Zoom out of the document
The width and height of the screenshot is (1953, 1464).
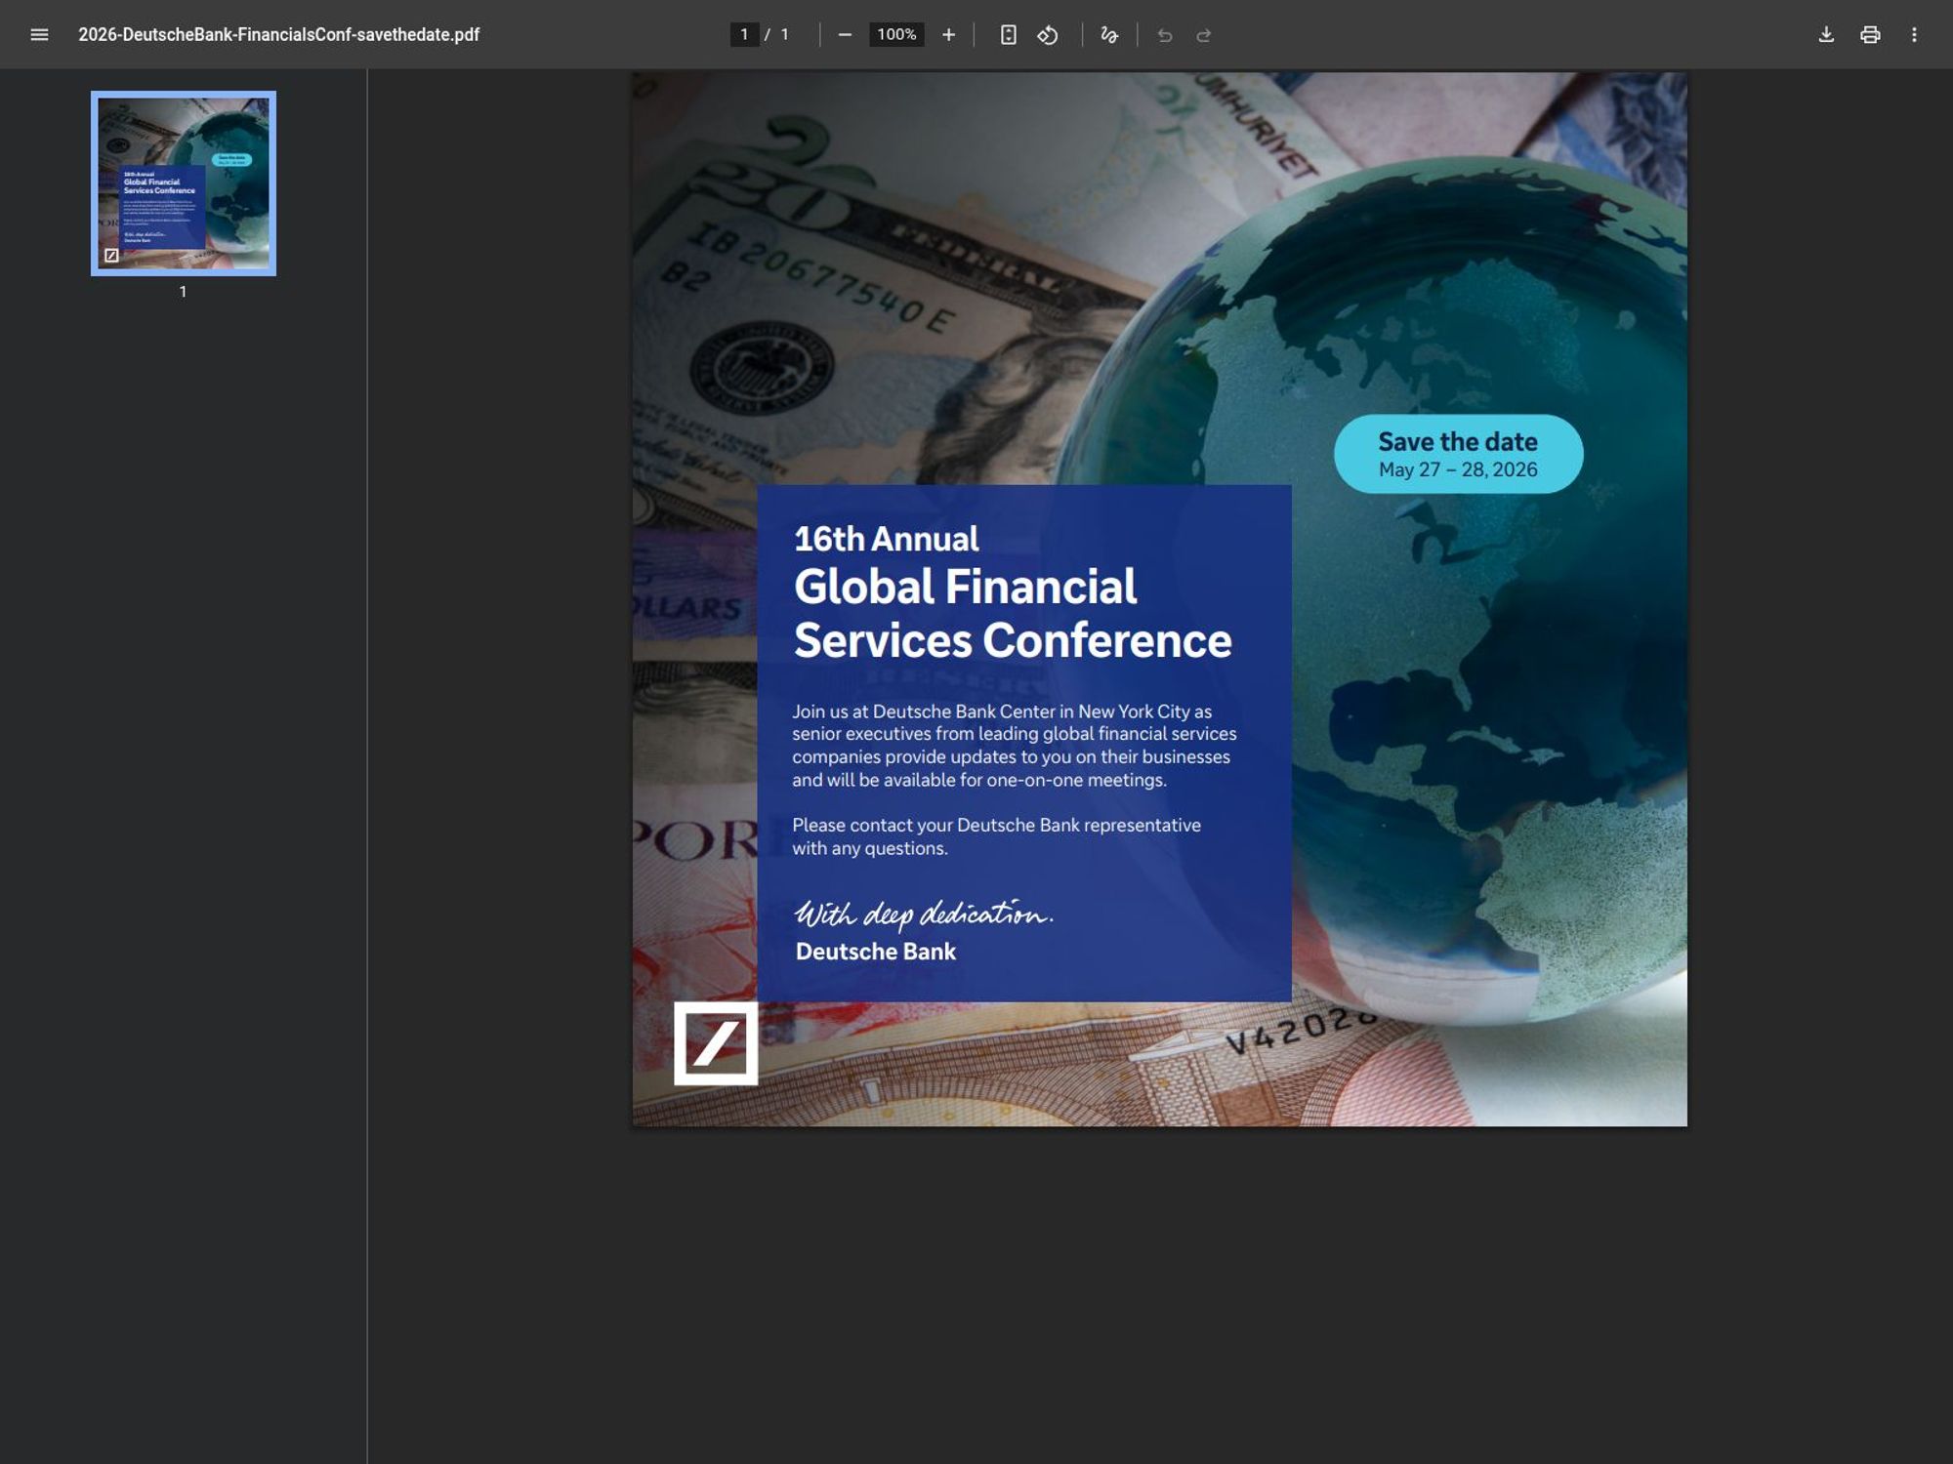point(846,34)
